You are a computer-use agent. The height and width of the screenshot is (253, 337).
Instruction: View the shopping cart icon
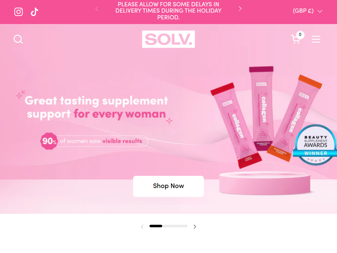296,39
